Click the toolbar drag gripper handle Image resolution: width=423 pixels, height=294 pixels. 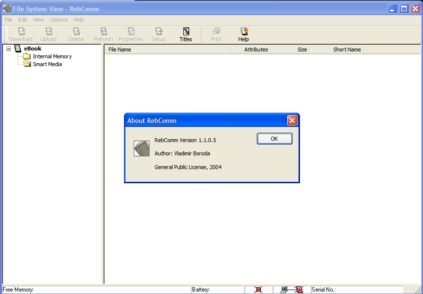point(4,34)
